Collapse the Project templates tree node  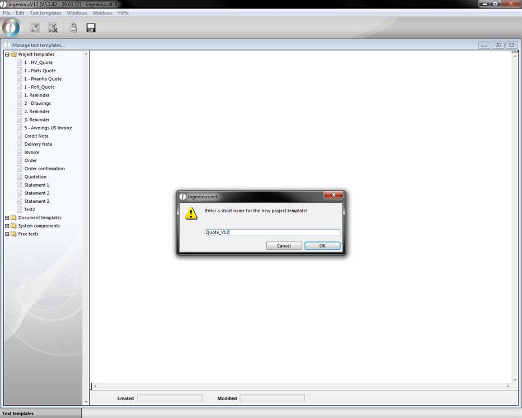coord(7,54)
